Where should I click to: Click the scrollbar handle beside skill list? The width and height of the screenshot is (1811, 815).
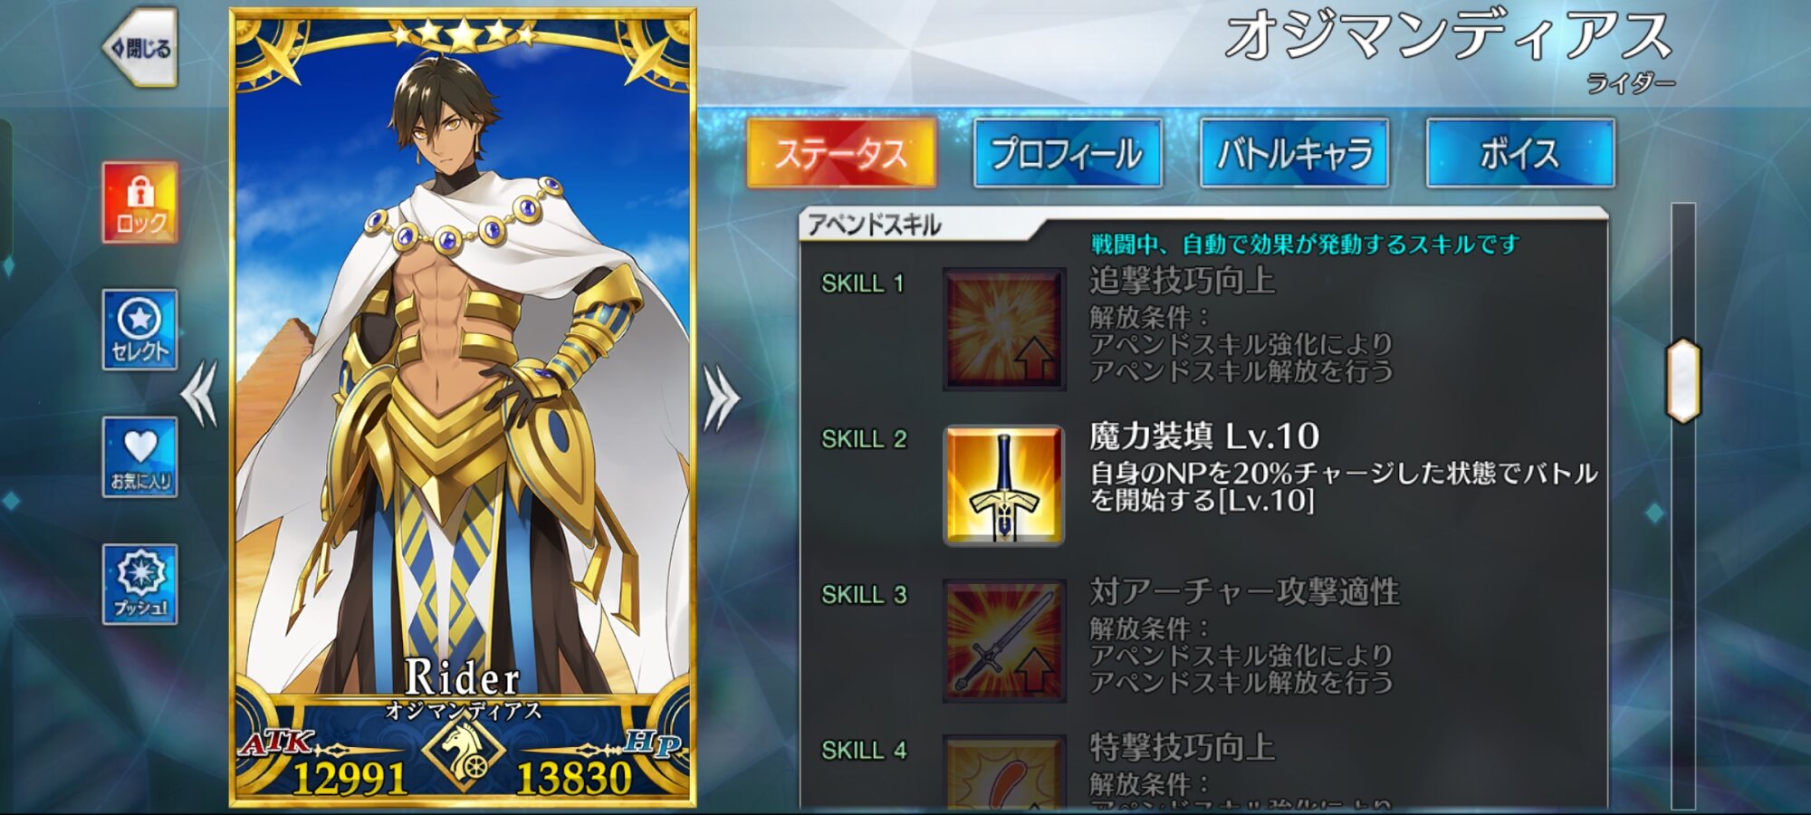pos(1683,381)
